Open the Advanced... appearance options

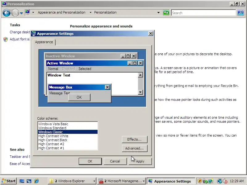coord(135,148)
